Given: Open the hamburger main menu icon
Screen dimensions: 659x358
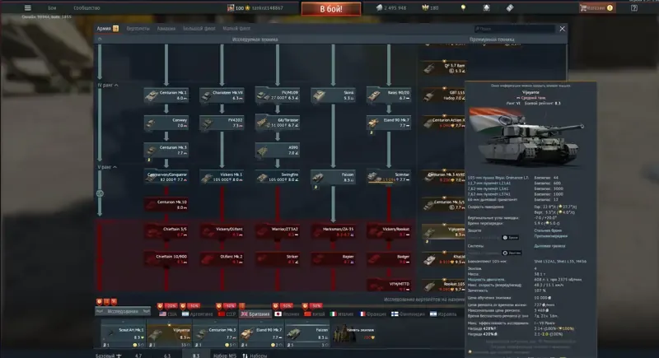Looking at the screenshot, I should pos(28,7).
